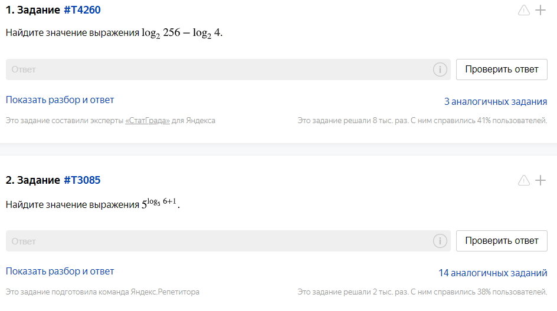Click the log₂ 256 − log₂ 4 expression
Viewport: 557px width, 311px height.
coord(181,34)
